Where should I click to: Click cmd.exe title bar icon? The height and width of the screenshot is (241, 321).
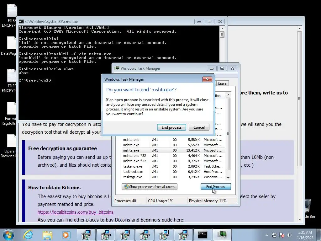tap(21, 22)
